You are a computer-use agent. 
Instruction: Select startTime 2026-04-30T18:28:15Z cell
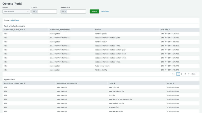point(170,34)
